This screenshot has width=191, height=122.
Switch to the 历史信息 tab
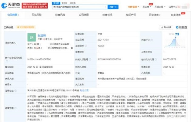(x=154, y=15)
